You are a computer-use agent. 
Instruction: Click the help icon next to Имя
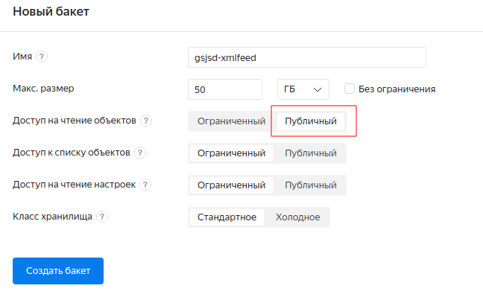coord(42,57)
